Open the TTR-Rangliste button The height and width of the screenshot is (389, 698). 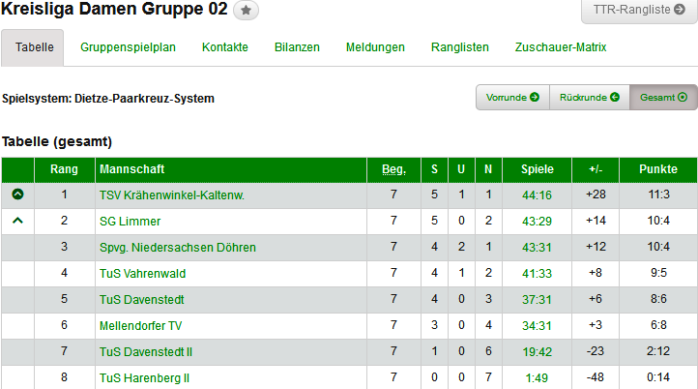pyautogui.click(x=638, y=11)
